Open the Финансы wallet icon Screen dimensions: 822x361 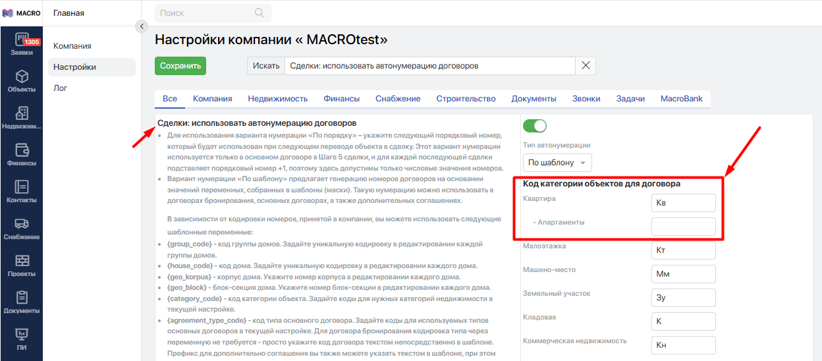pos(22,150)
